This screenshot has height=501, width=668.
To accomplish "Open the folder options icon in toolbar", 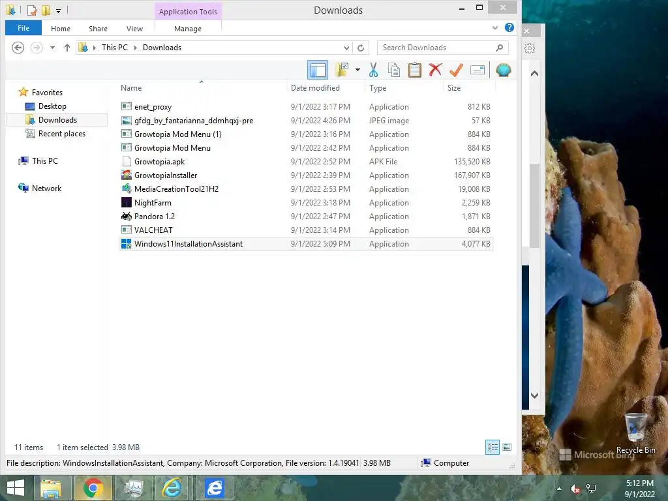I will pos(342,70).
